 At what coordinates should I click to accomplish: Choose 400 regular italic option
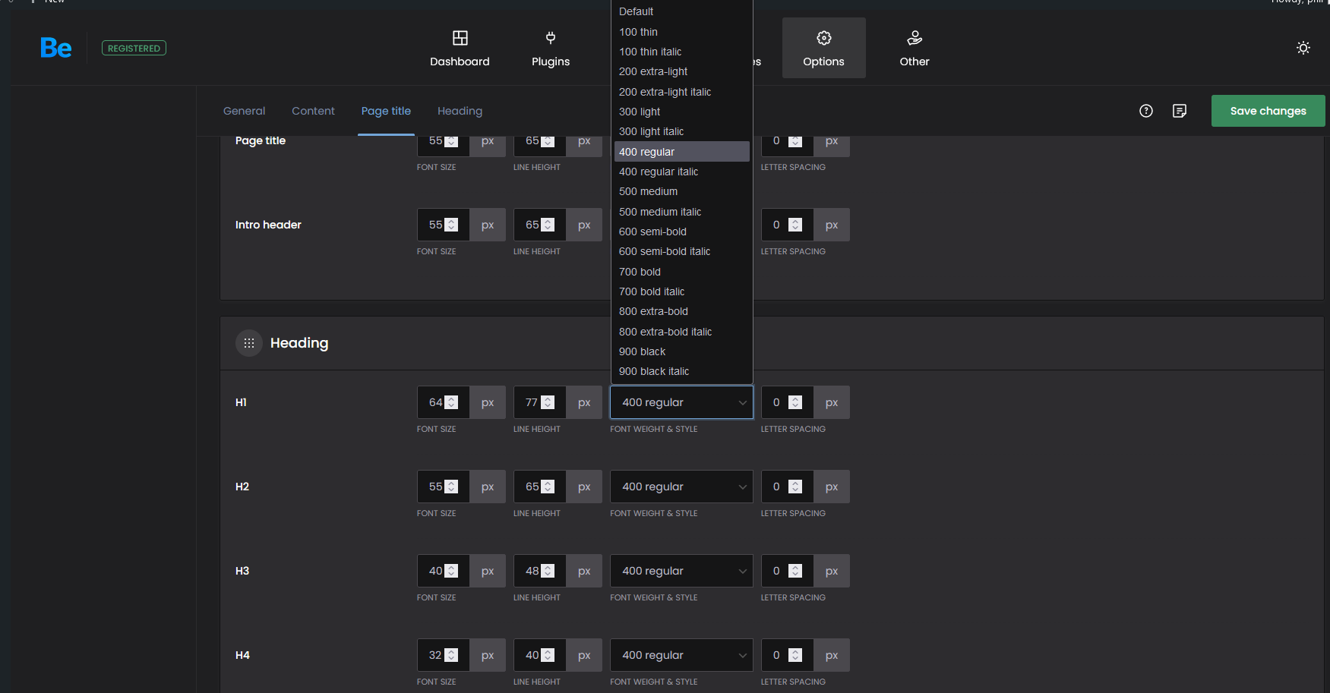[682, 172]
